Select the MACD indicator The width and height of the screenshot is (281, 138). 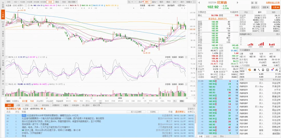[x=68, y=101]
